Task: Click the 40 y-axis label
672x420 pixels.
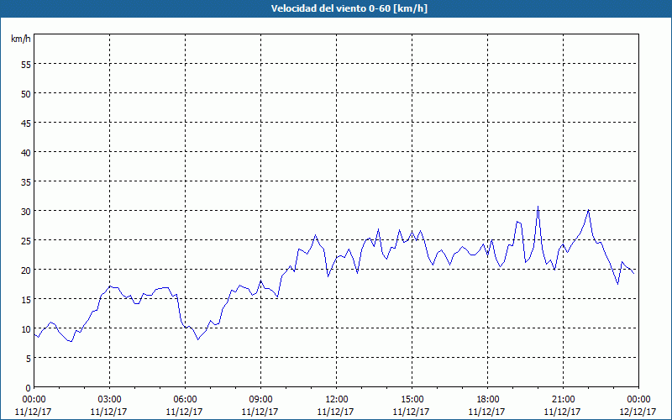Action: [x=26, y=153]
